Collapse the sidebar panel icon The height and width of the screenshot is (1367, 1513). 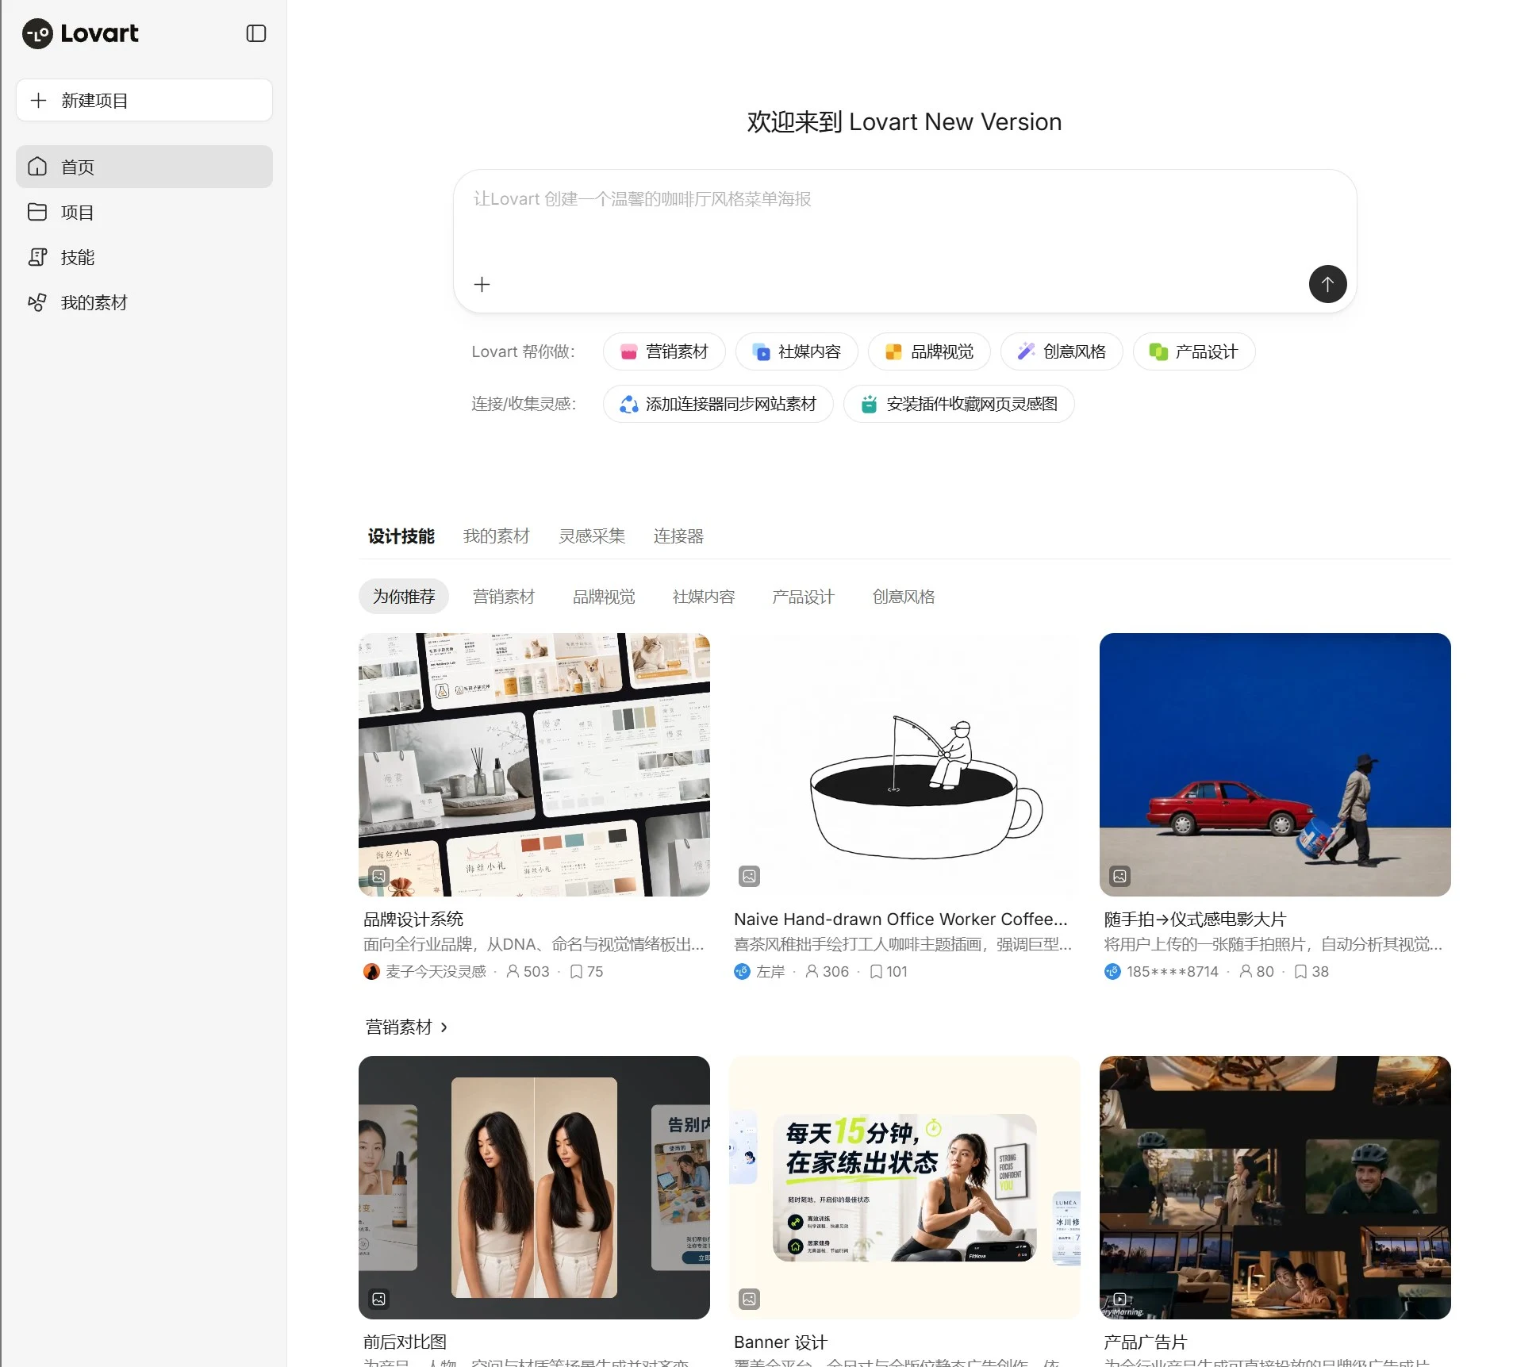(x=255, y=33)
